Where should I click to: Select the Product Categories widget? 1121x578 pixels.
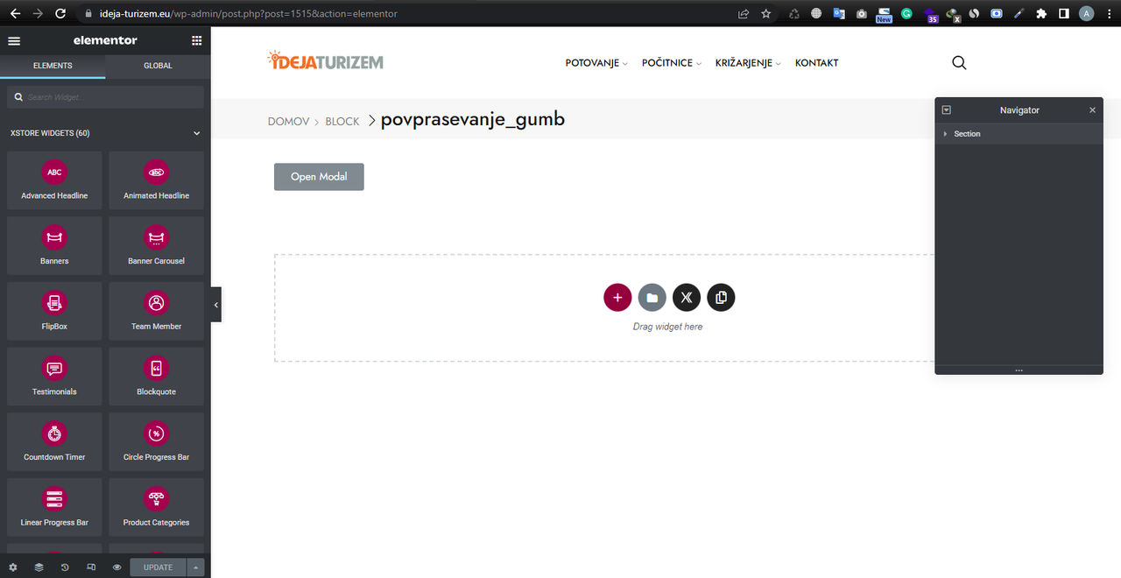pyautogui.click(x=156, y=507)
